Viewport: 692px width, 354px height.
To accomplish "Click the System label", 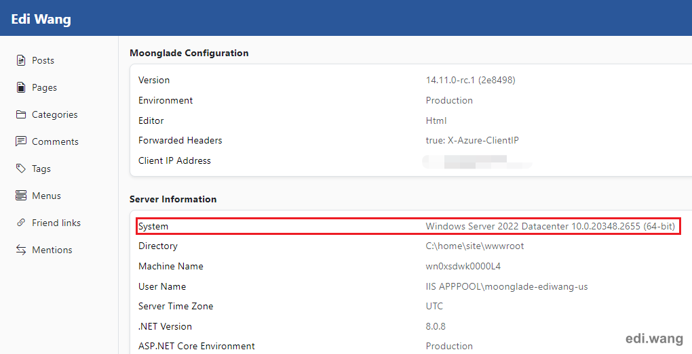I will pos(153,226).
